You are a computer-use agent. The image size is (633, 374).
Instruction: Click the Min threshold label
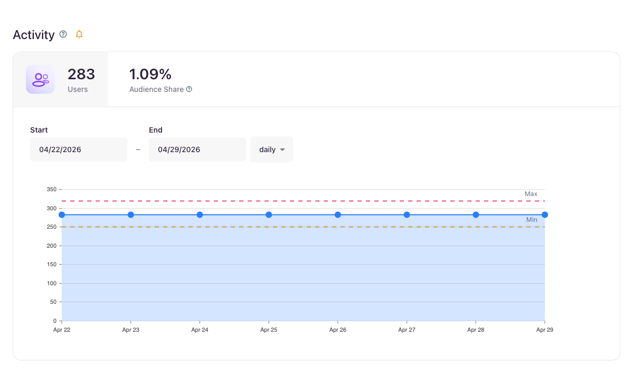(x=532, y=220)
